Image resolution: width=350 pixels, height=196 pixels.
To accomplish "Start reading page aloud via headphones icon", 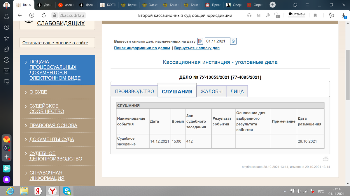I will click(249, 15).
